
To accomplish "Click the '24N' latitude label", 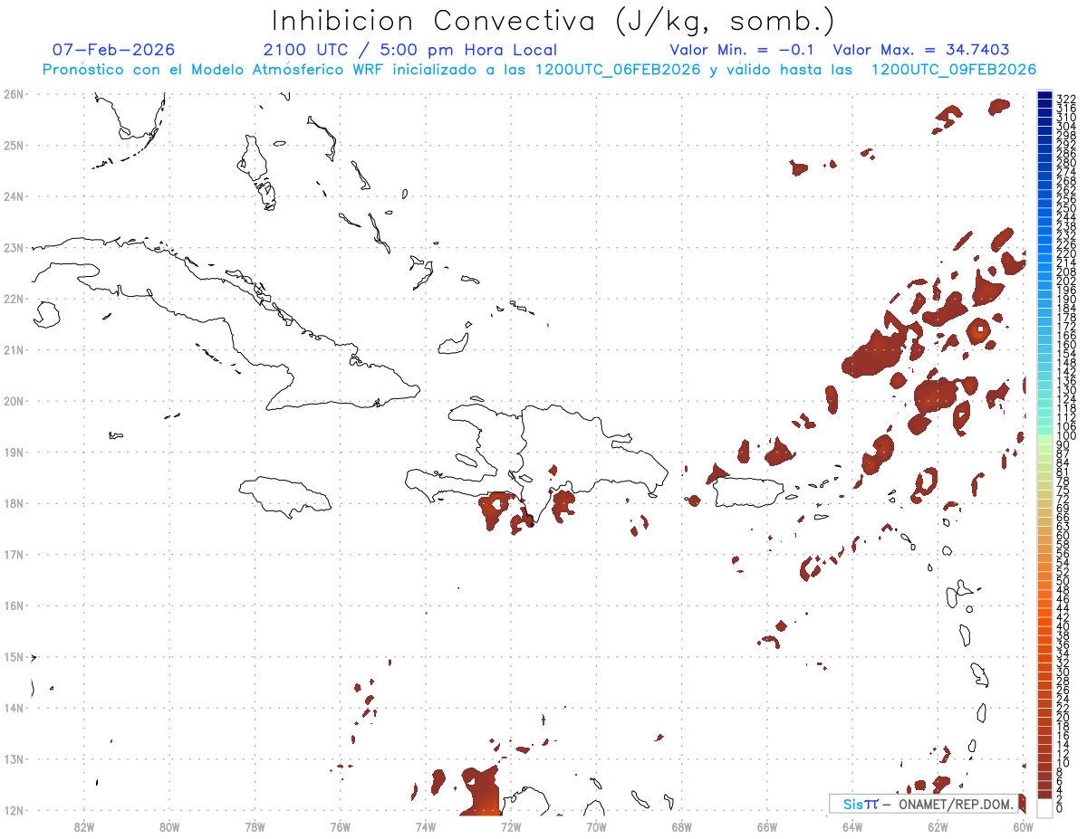I will pyautogui.click(x=13, y=196).
